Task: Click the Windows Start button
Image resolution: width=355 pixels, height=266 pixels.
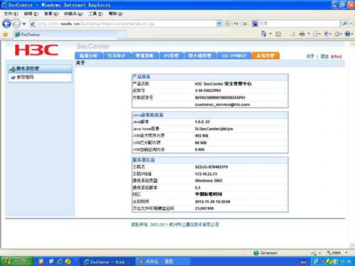Action: click(x=16, y=261)
